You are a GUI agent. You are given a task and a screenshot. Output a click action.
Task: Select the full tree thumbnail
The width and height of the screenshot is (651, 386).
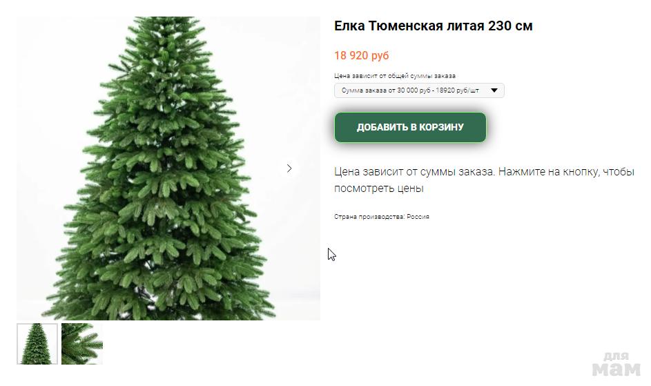click(x=37, y=344)
